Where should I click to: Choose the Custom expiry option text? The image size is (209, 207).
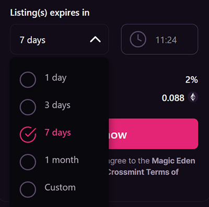[x=60, y=188]
